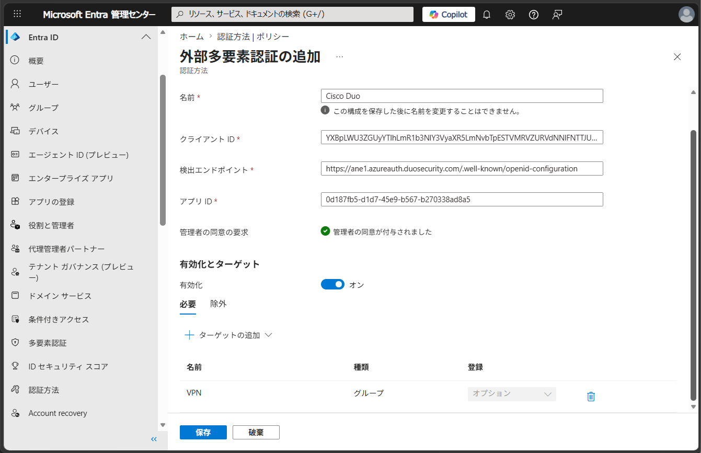701x453 pixels.
Task: Click the VPN name in the target table
Action: [194, 393]
